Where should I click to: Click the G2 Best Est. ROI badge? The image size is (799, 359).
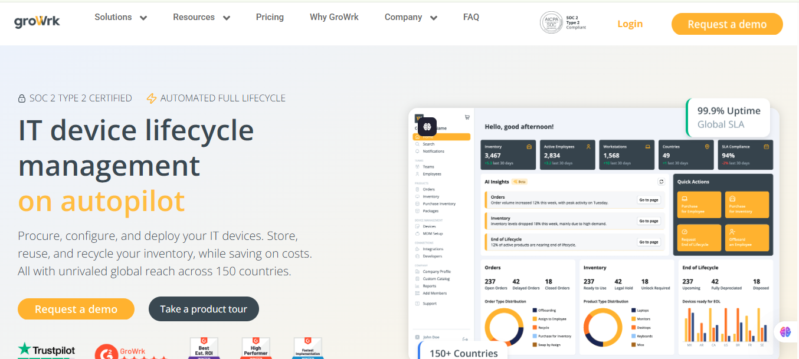tap(204, 348)
